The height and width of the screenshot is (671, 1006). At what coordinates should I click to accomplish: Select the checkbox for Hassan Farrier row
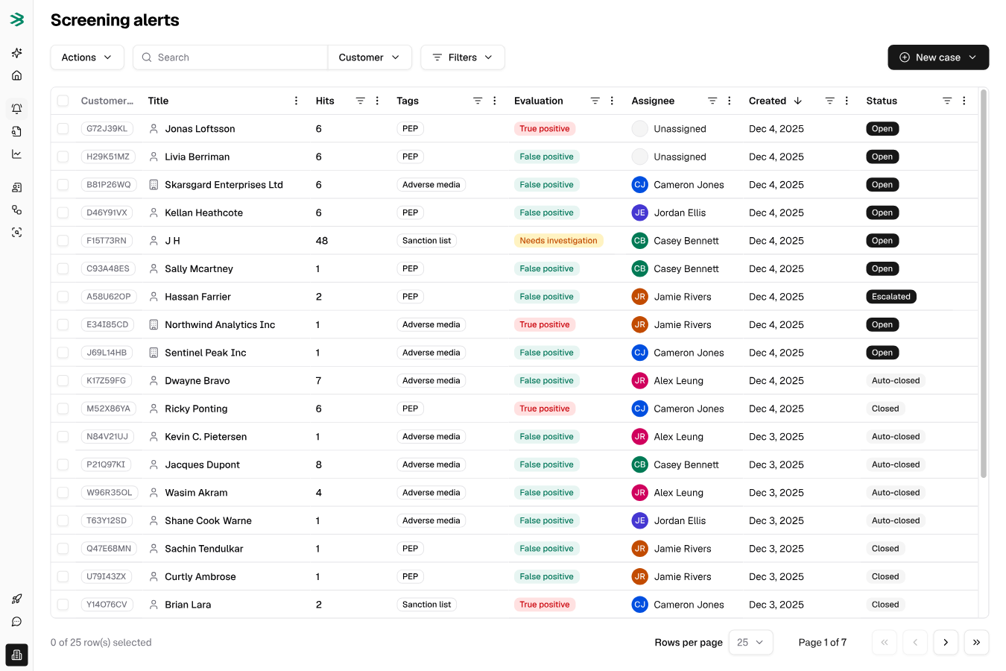tap(63, 297)
